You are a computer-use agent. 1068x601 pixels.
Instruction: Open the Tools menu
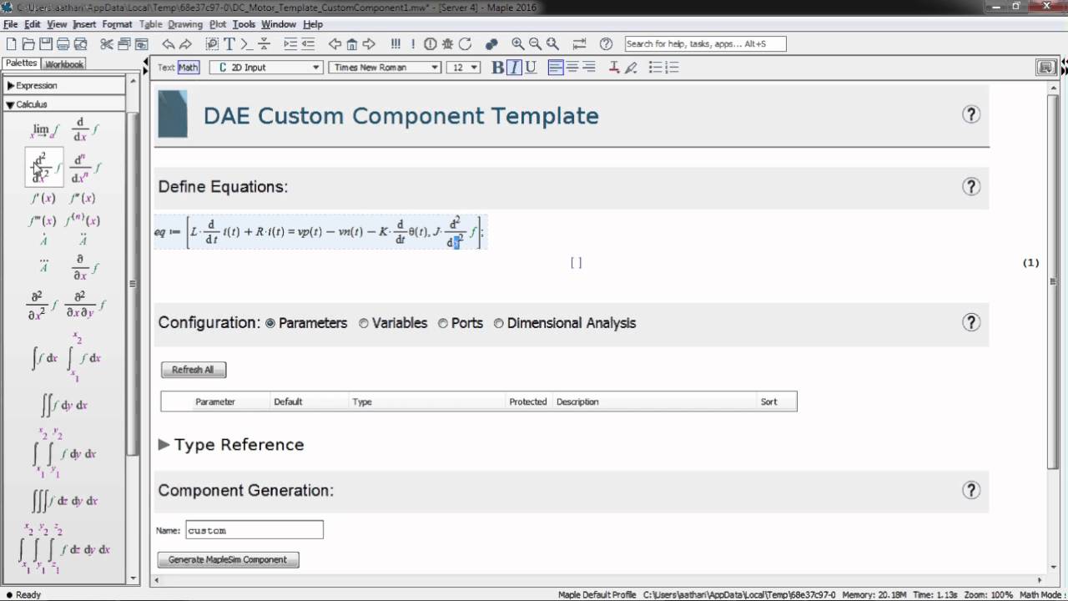(x=244, y=24)
